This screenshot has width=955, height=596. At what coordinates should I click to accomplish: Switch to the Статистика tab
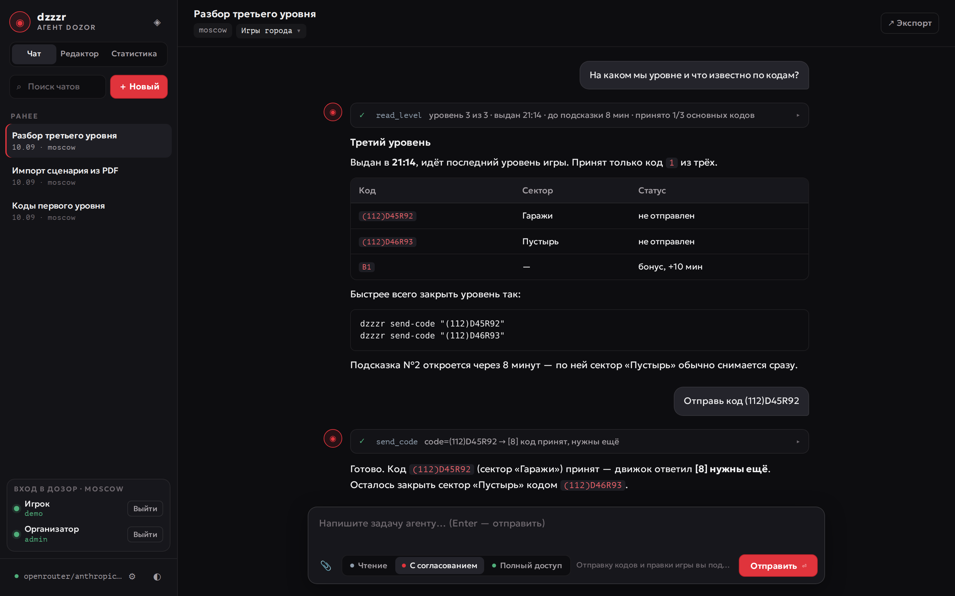pyautogui.click(x=134, y=54)
